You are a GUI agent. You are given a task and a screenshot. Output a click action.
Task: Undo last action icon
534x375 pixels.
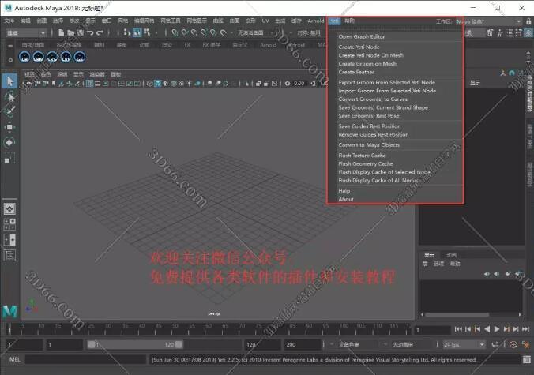pyautogui.click(x=90, y=32)
